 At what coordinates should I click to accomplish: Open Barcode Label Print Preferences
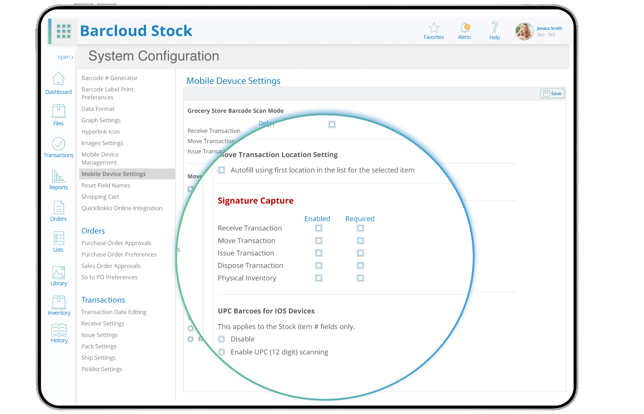pyautogui.click(x=108, y=93)
